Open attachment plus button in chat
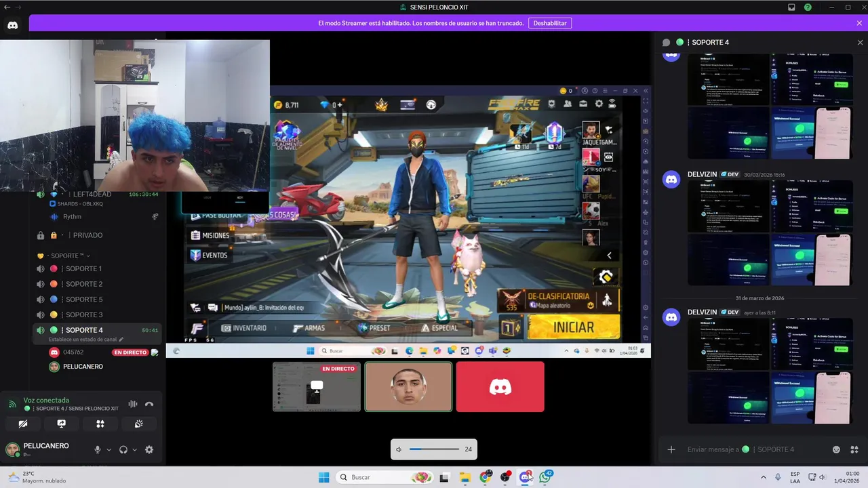The width and height of the screenshot is (868, 488). pos(671,449)
